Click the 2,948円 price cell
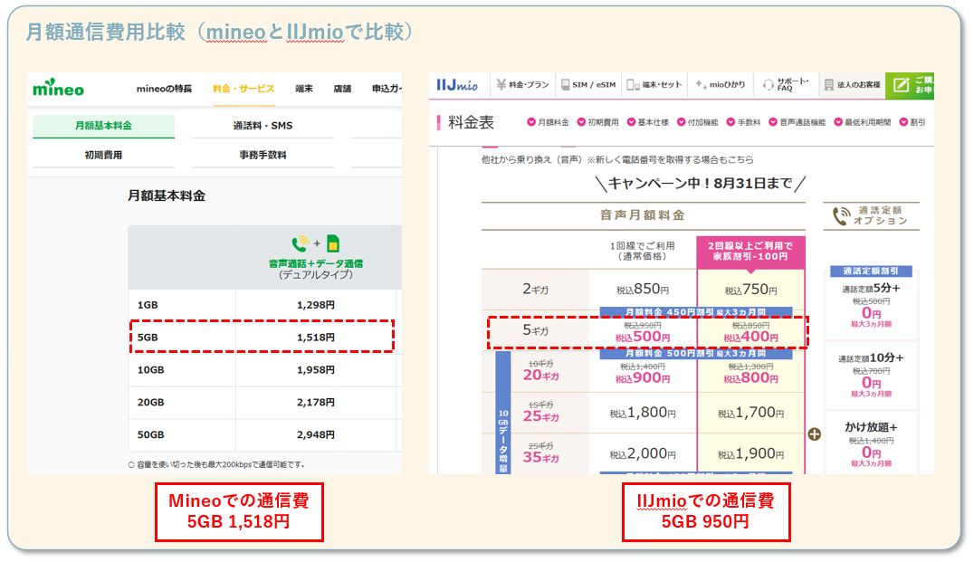Viewport: 974px width, 562px height. [316, 434]
